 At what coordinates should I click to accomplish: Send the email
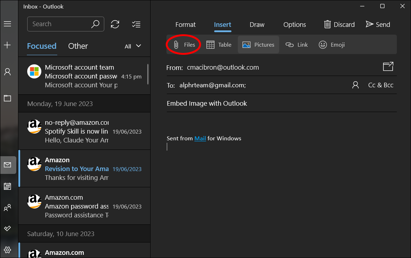[x=378, y=24]
